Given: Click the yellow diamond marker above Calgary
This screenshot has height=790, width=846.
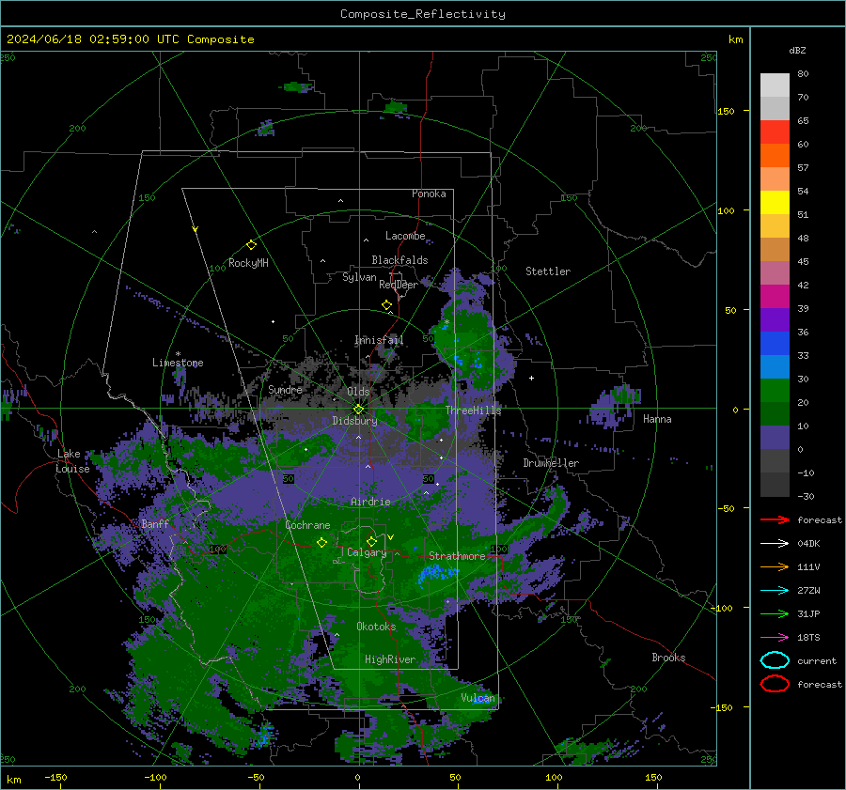Looking at the screenshot, I should (x=371, y=541).
